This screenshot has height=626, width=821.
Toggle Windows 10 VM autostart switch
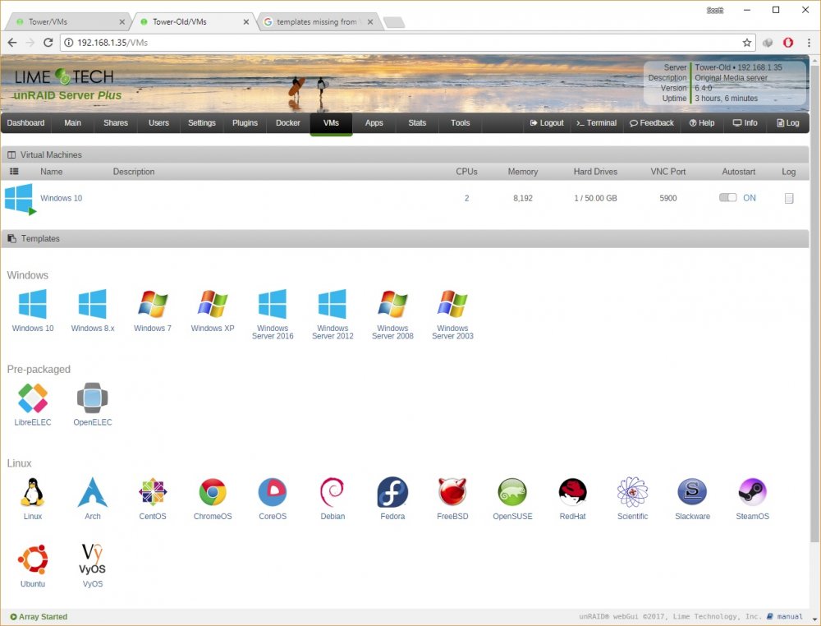[727, 197]
